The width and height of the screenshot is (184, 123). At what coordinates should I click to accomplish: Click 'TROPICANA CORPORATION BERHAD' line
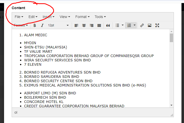89,56
